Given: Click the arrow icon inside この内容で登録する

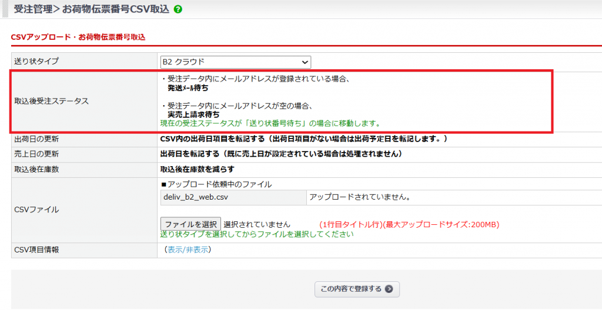Looking at the screenshot, I should pos(389,289).
